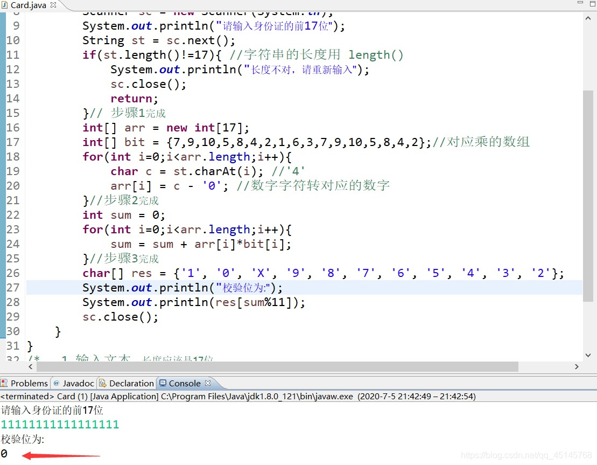597x465 pixels.
Task: Click console input '11111111111111111'
Action: click(60, 425)
